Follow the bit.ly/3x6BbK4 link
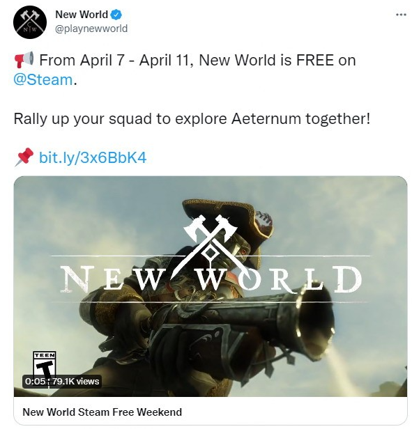 (x=93, y=157)
